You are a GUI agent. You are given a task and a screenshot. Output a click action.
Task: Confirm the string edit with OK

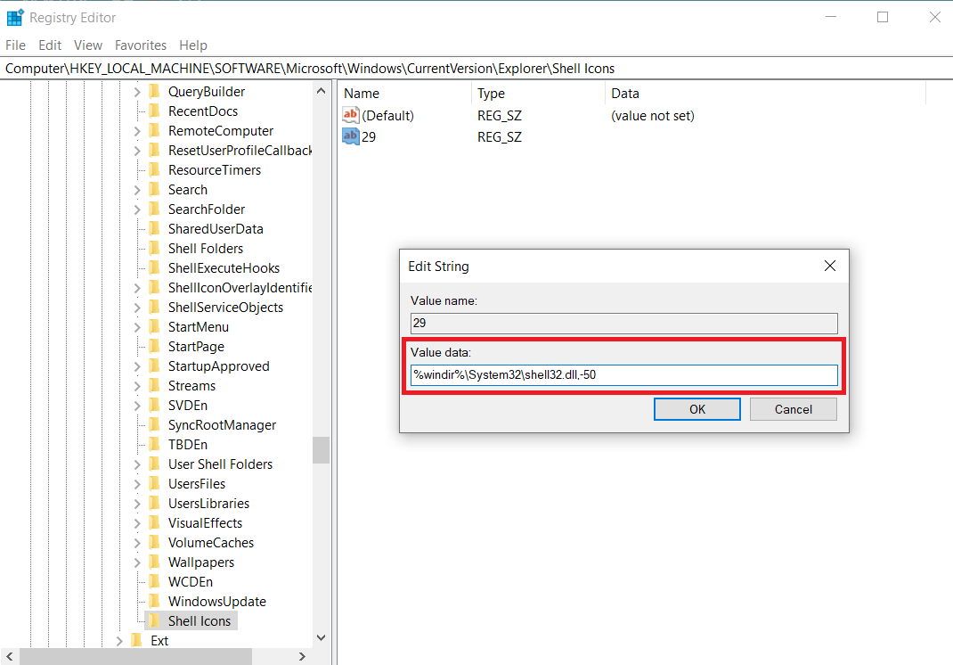(x=697, y=409)
